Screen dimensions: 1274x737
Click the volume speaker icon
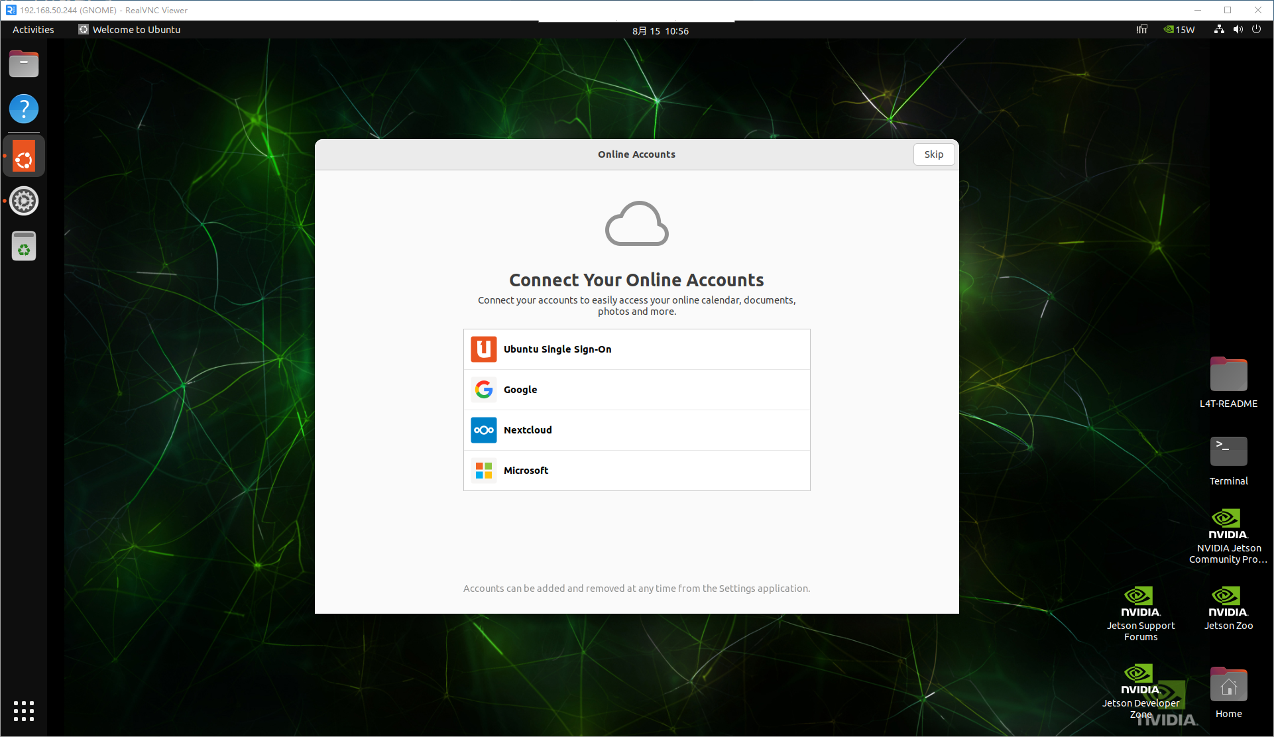tap(1238, 30)
